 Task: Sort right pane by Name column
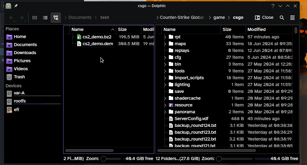tap(191, 29)
